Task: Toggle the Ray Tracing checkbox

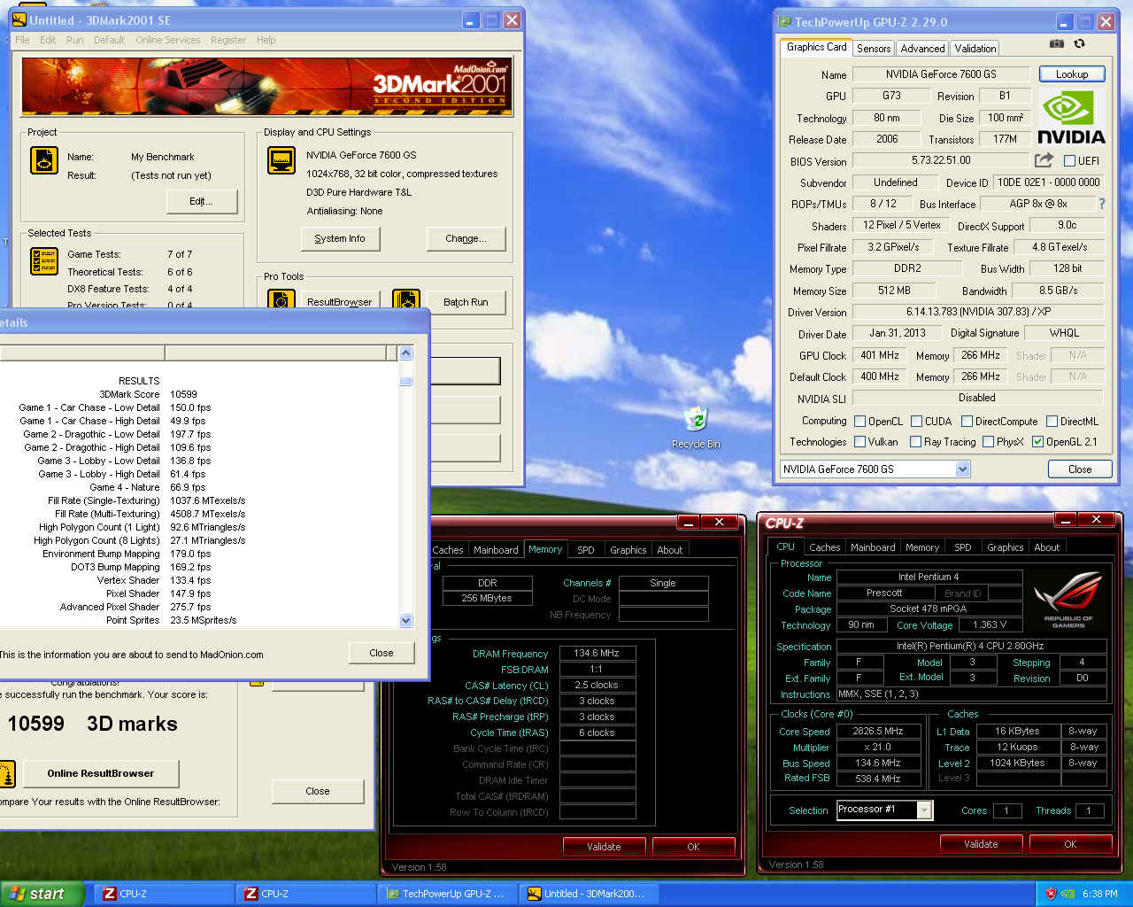Action: 915,442
